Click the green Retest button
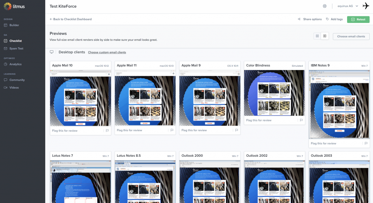Viewport: 373px width, 203px height. pos(358,20)
